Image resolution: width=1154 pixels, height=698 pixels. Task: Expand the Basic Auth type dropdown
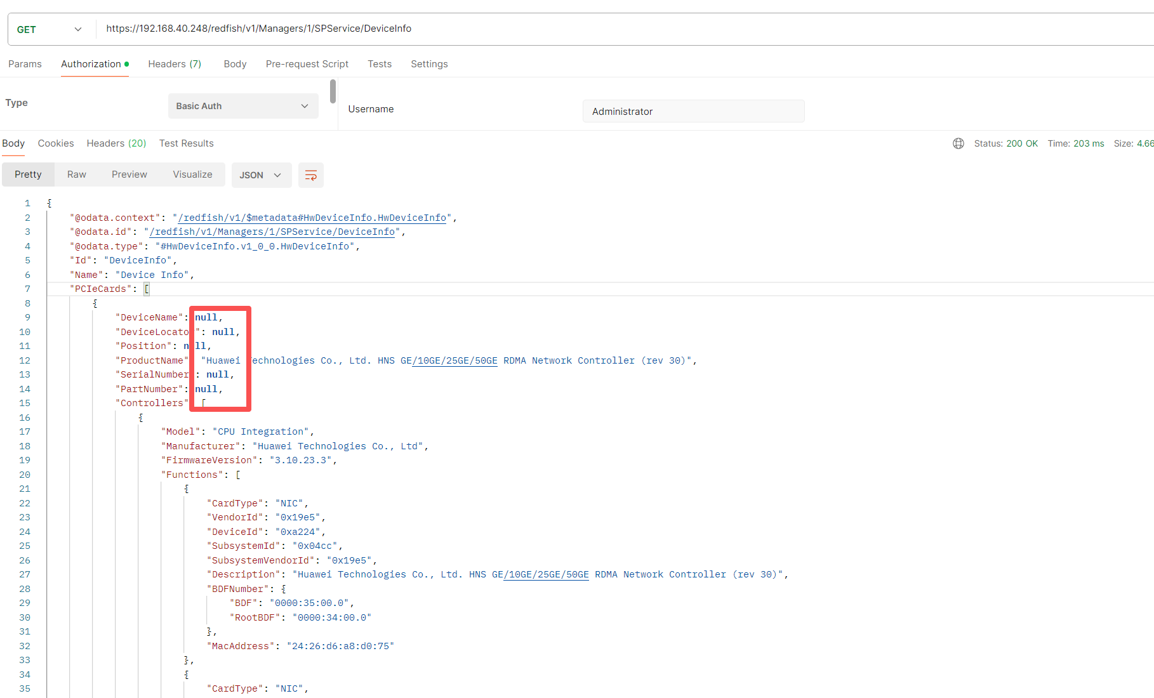point(242,106)
